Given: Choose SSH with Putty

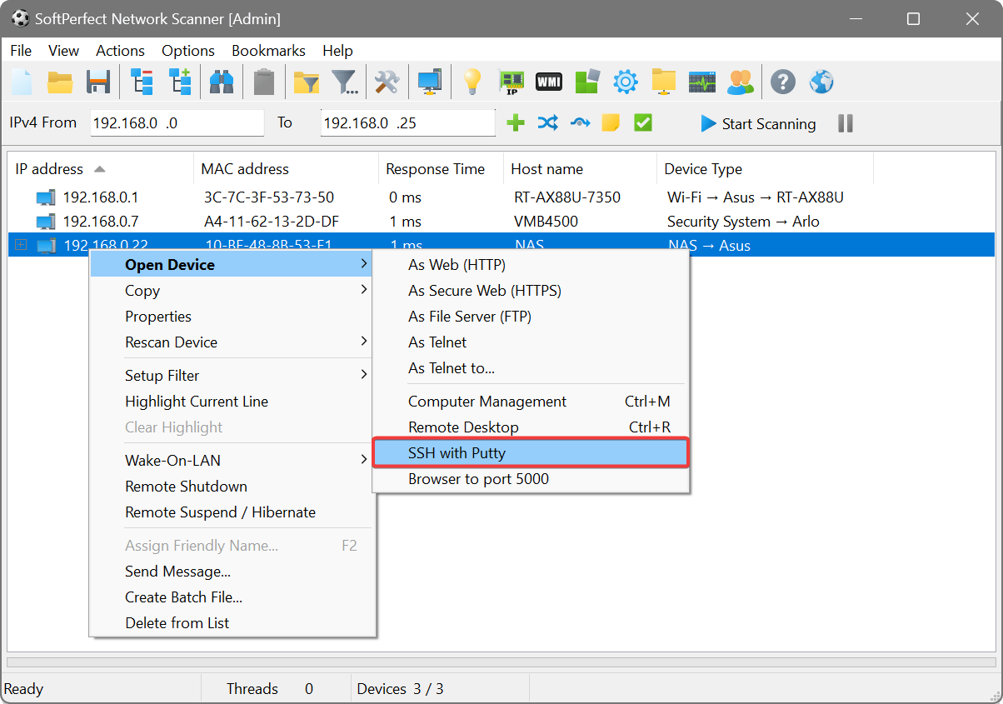Looking at the screenshot, I should pyautogui.click(x=531, y=453).
